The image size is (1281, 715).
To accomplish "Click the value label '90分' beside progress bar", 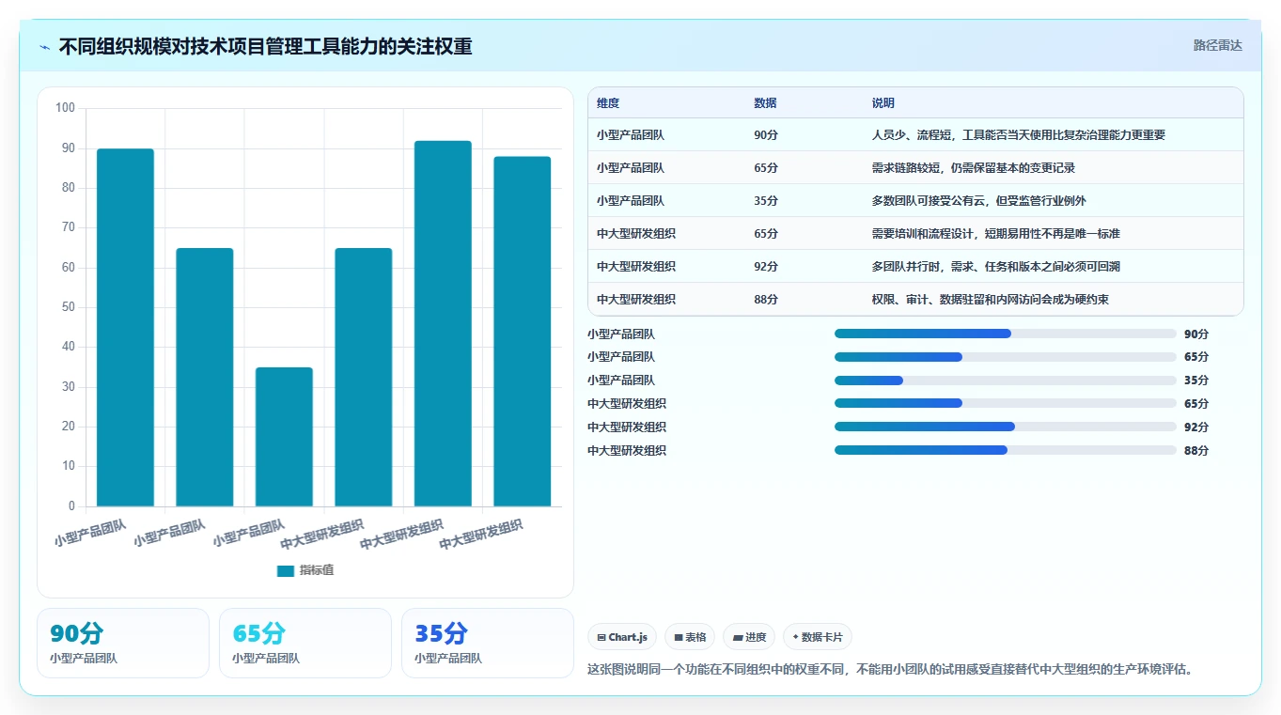I will coord(1196,334).
